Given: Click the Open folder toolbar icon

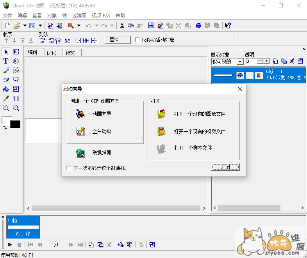Looking at the screenshot, I should click(17, 26).
